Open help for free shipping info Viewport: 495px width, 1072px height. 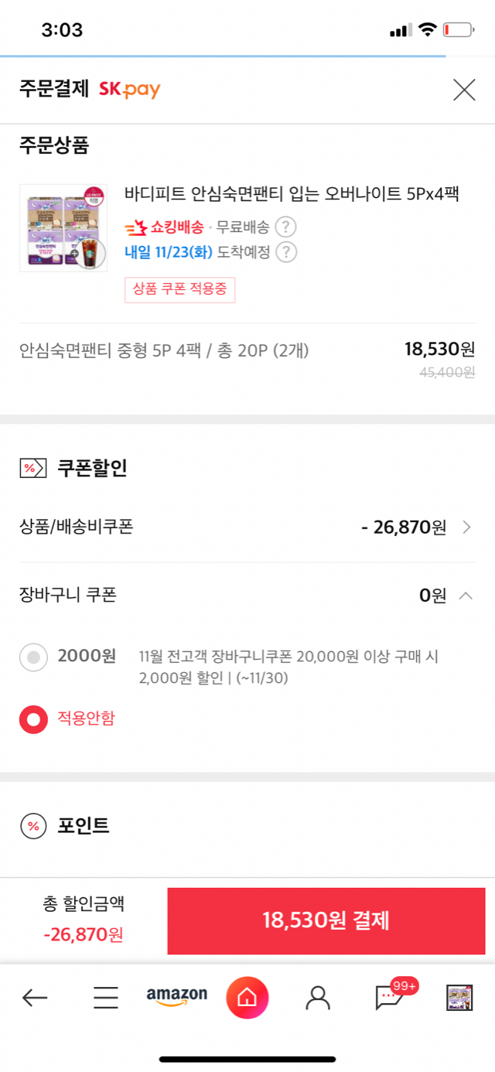point(286,227)
